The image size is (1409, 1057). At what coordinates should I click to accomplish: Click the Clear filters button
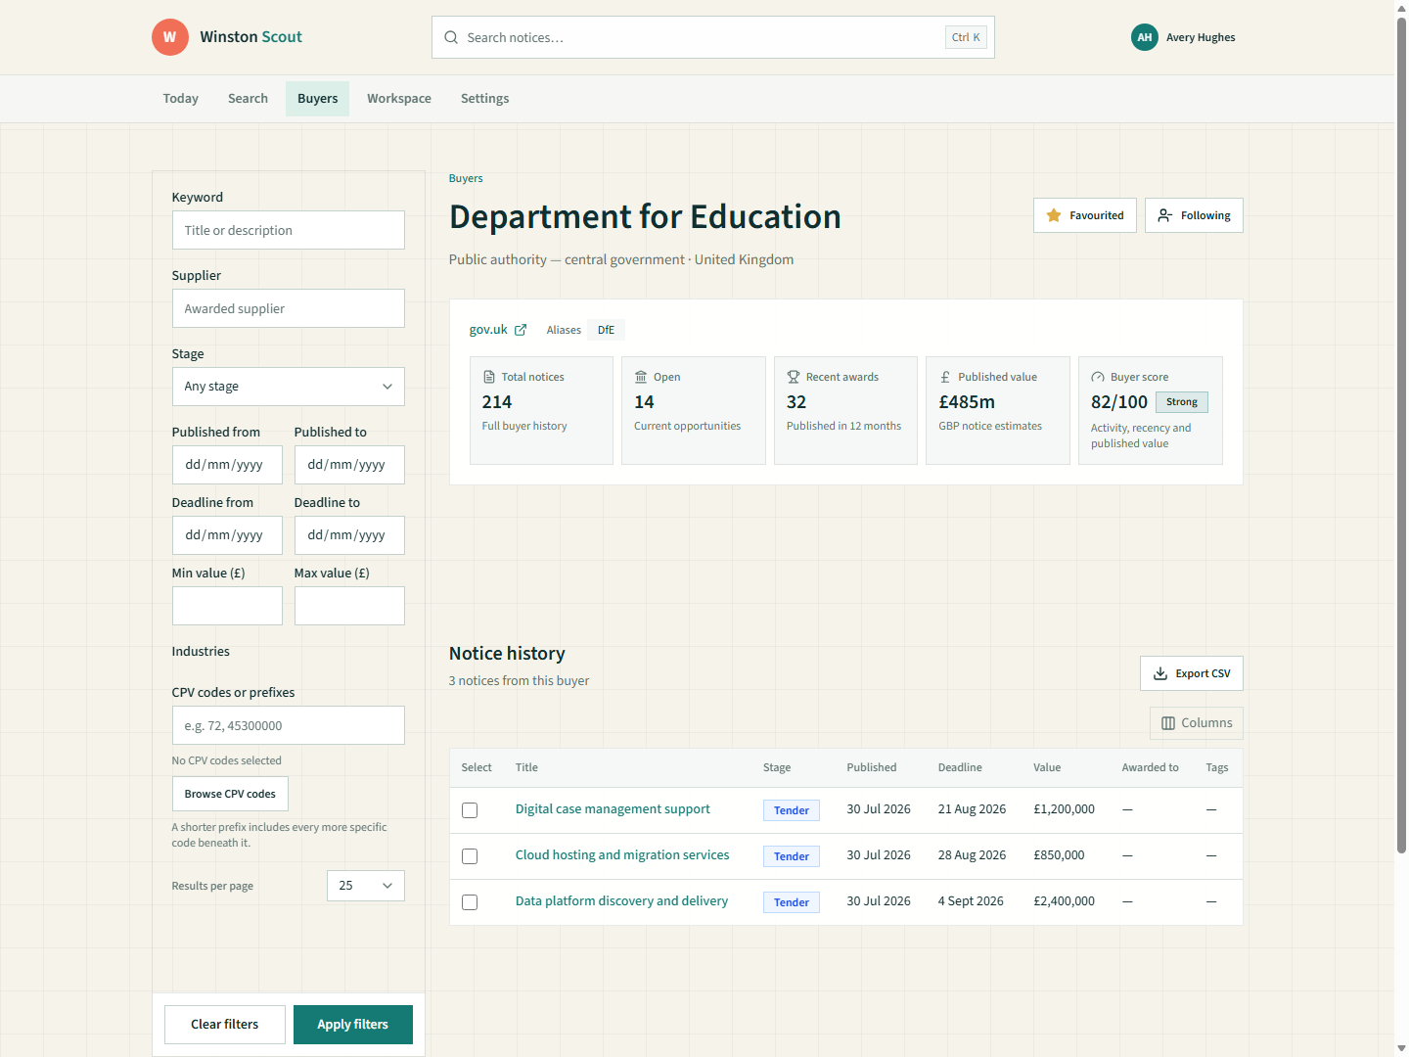[225, 1025]
